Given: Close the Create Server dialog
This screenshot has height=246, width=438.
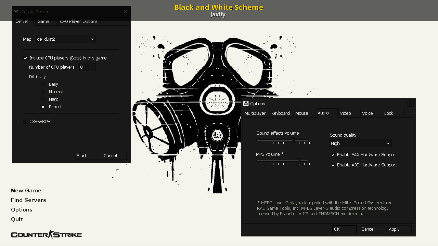Looking at the screenshot, I should click(x=125, y=12).
